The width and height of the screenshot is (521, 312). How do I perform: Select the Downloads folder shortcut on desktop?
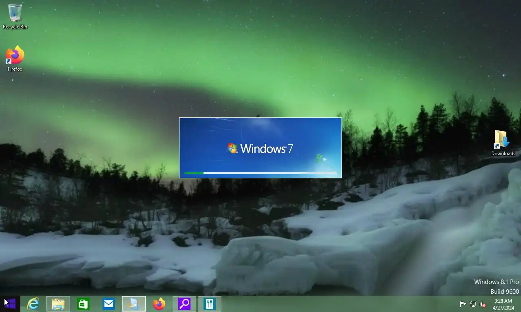[503, 143]
